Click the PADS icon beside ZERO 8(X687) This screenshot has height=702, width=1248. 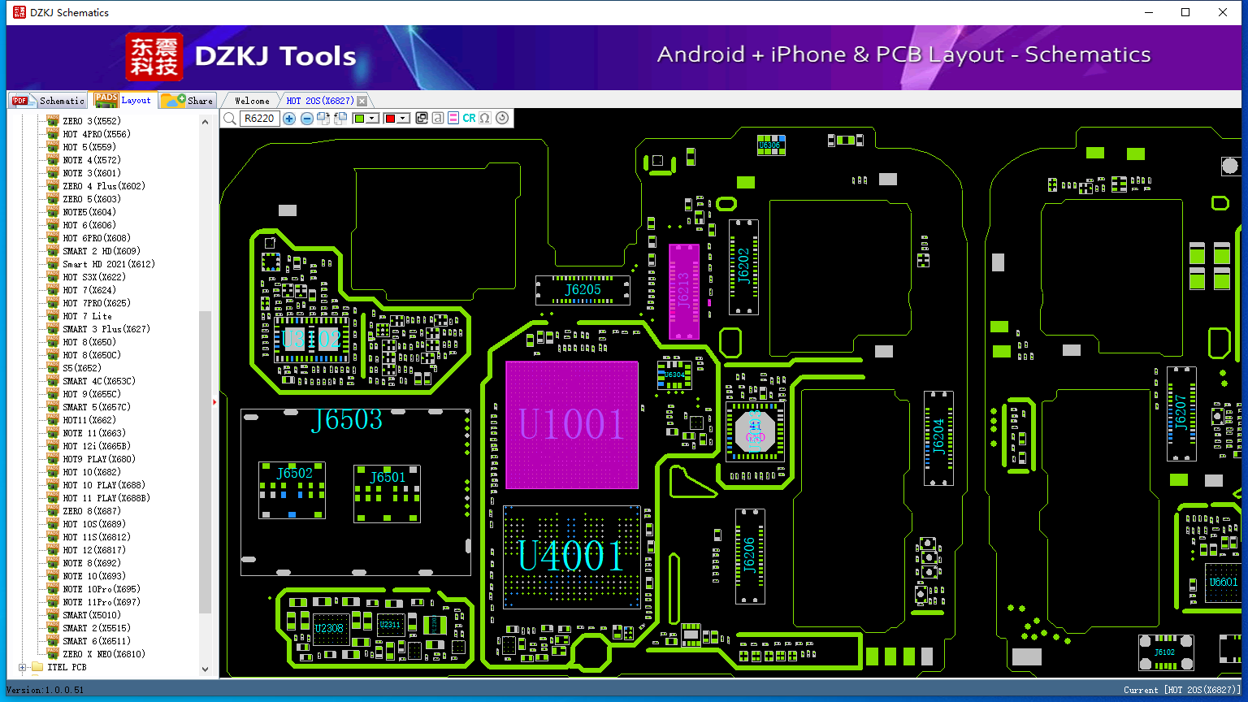click(x=53, y=511)
